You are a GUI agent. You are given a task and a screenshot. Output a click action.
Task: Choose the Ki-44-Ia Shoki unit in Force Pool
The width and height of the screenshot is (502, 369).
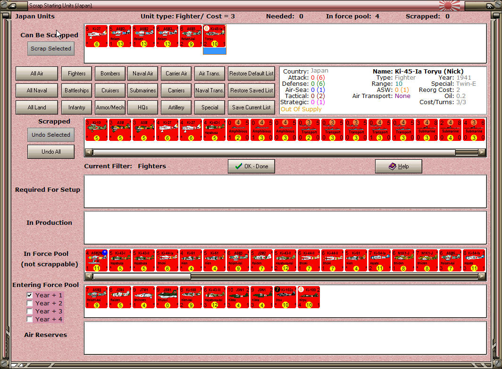pos(167,260)
